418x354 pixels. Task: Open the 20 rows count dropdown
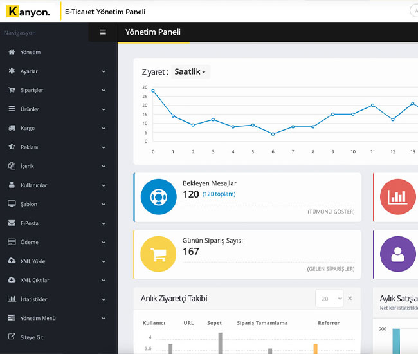pyautogui.click(x=329, y=298)
